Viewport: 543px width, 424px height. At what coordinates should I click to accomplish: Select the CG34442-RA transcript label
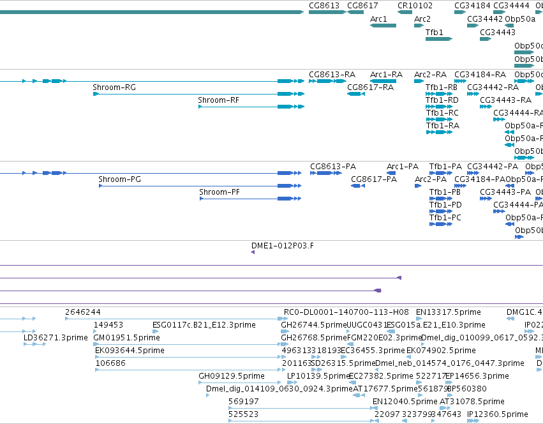[493, 87]
